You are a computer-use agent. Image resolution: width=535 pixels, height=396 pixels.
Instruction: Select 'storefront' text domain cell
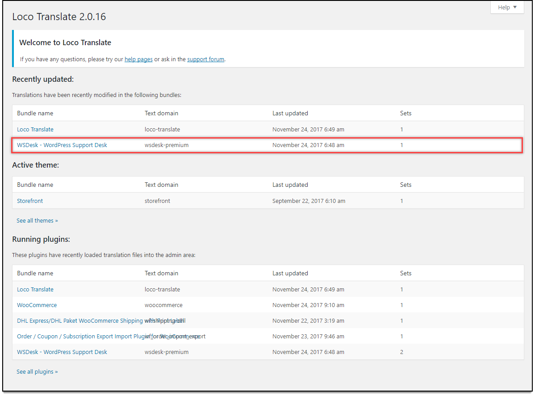(157, 201)
